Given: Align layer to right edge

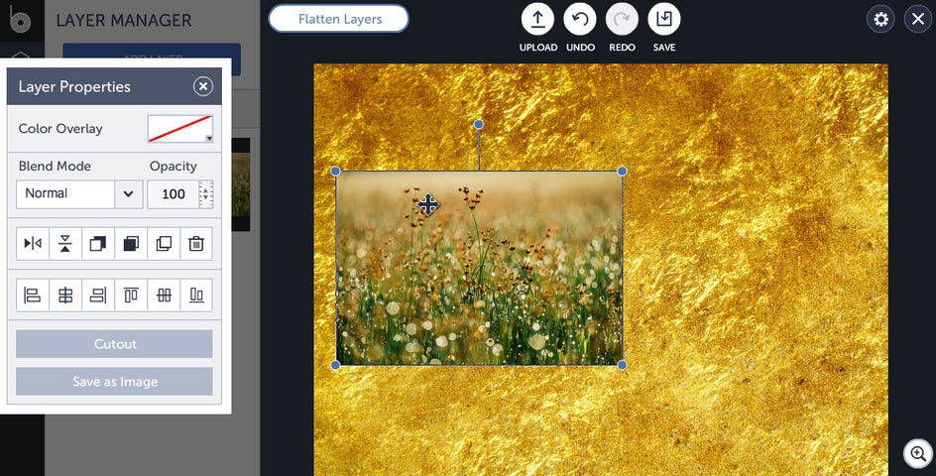Looking at the screenshot, I should [x=98, y=296].
